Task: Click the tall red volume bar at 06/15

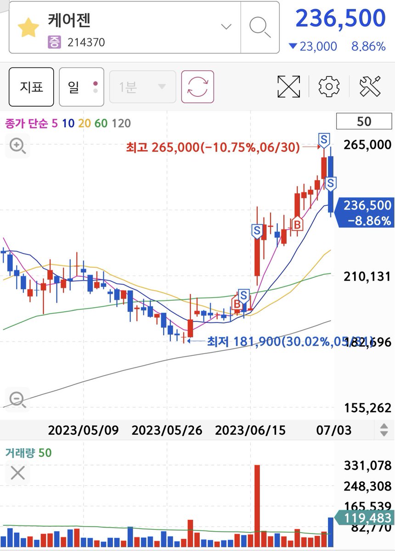Action: pos(257,506)
